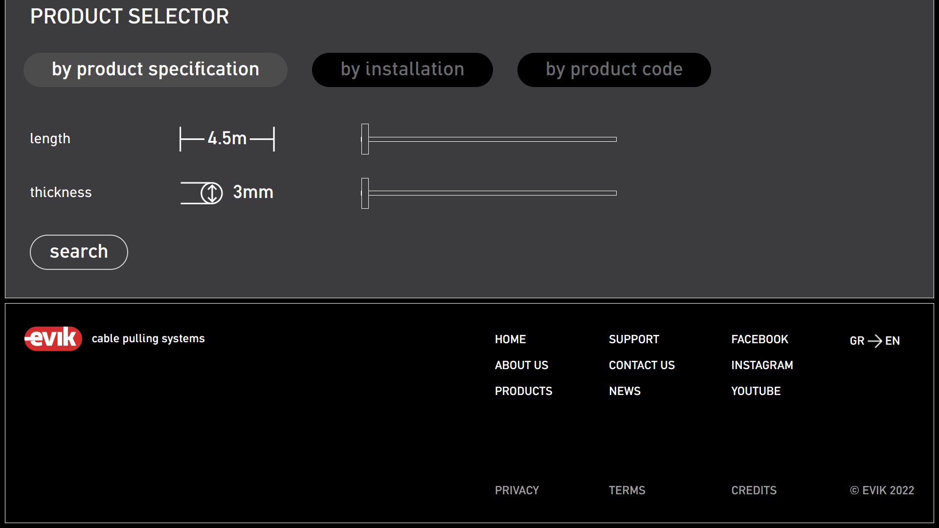Click the '3mm' thickness value
939x528 pixels.
(x=253, y=192)
